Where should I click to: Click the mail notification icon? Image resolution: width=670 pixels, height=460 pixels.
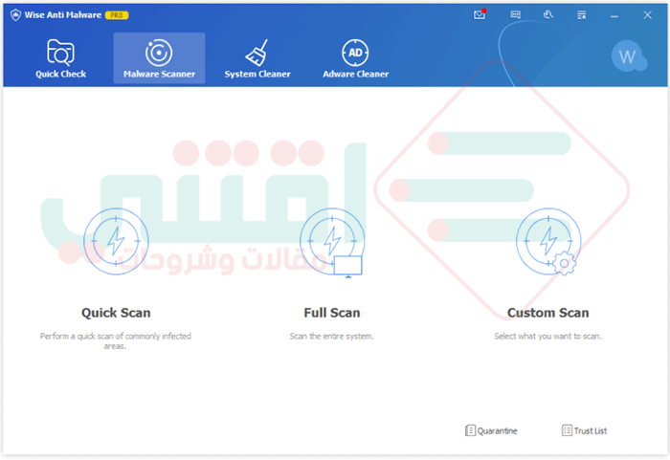480,15
